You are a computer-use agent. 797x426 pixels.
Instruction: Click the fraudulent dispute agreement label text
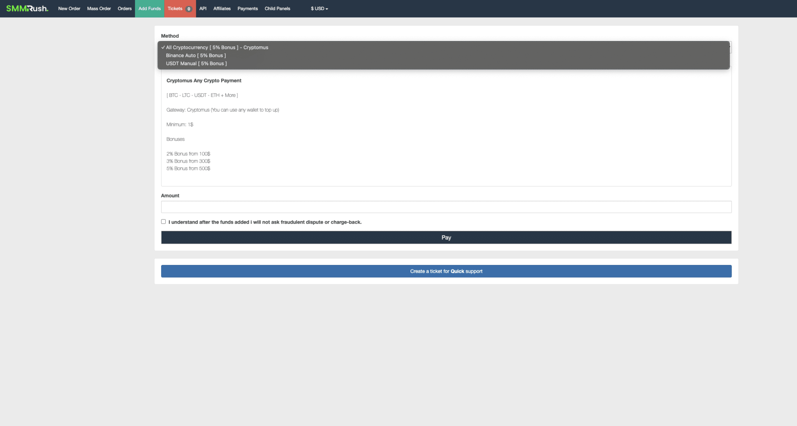click(265, 222)
